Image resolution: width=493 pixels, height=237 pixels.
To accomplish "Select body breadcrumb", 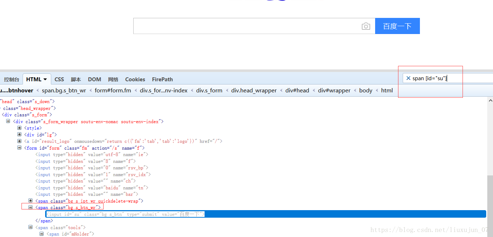I will click(366, 91).
